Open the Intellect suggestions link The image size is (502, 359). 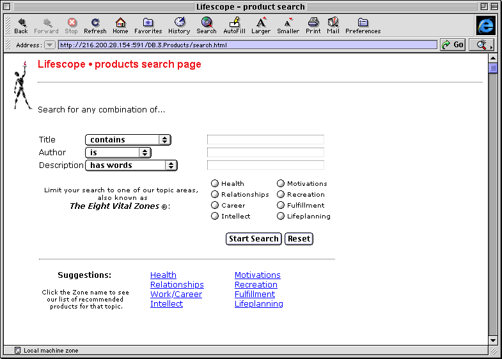pyautogui.click(x=166, y=303)
